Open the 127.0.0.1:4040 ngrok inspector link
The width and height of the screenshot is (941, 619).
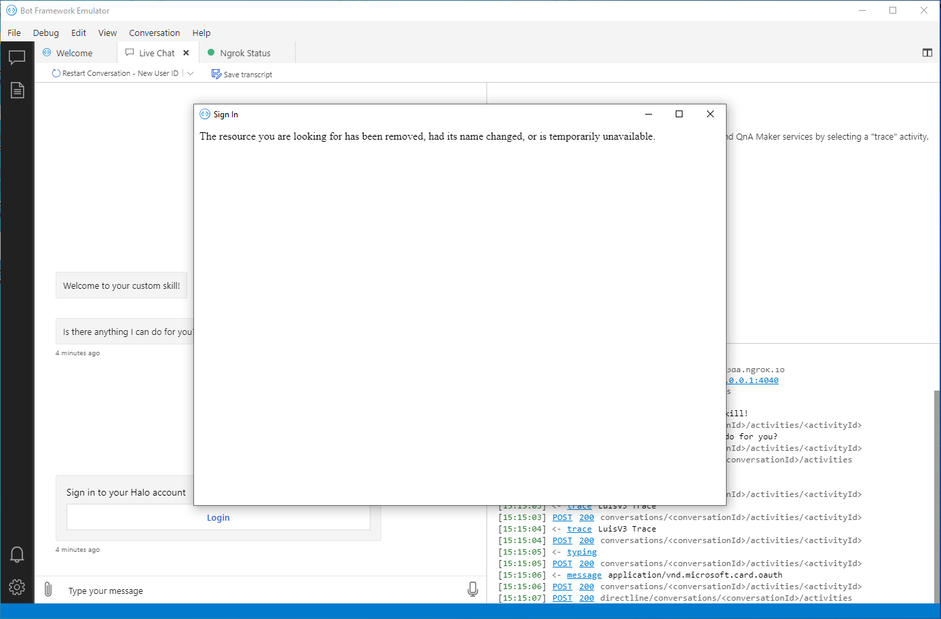pyautogui.click(x=750, y=380)
